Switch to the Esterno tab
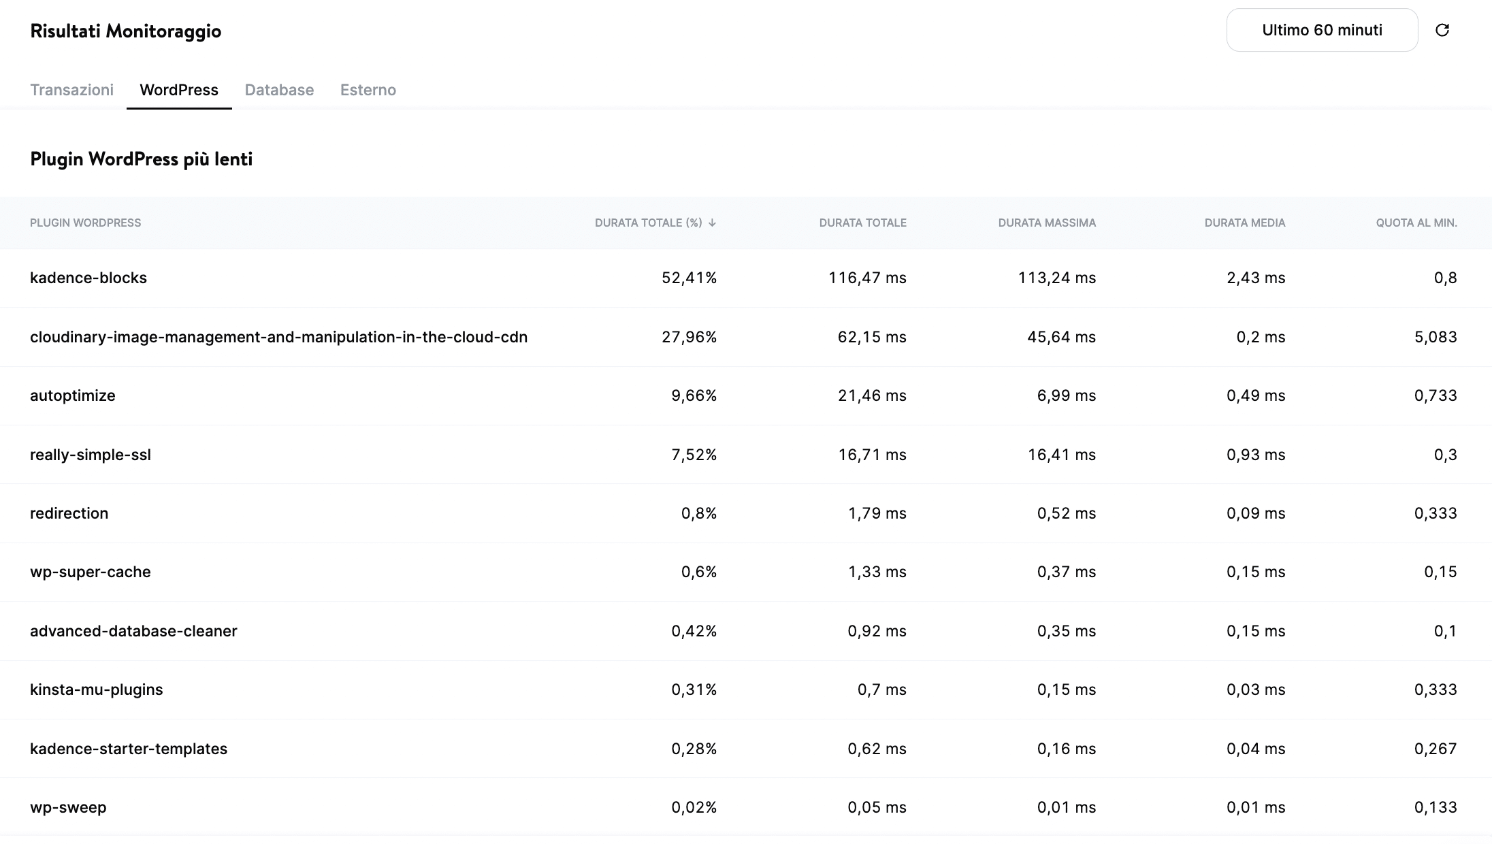The width and height of the screenshot is (1492, 844). pos(368,89)
